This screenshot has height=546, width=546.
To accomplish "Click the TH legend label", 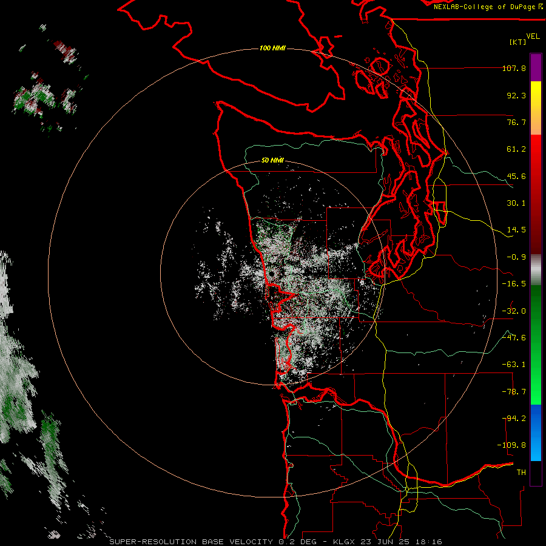I will [521, 473].
